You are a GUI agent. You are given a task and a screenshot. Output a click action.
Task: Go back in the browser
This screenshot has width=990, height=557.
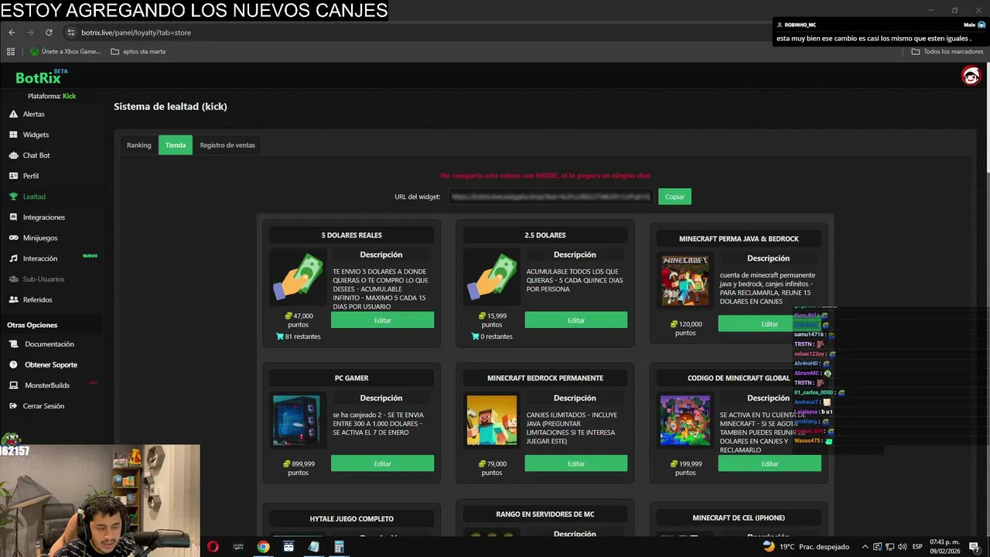click(12, 32)
